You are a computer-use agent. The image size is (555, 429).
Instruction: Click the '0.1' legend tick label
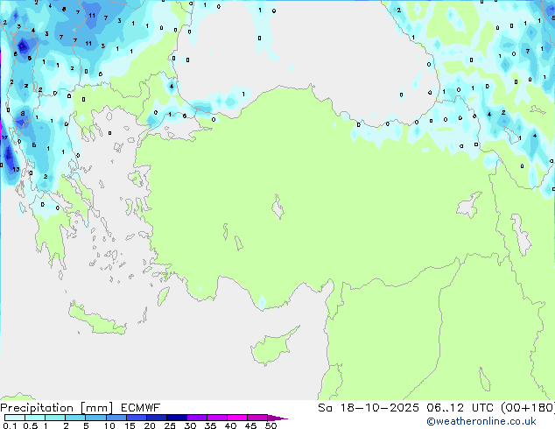pos(10,425)
